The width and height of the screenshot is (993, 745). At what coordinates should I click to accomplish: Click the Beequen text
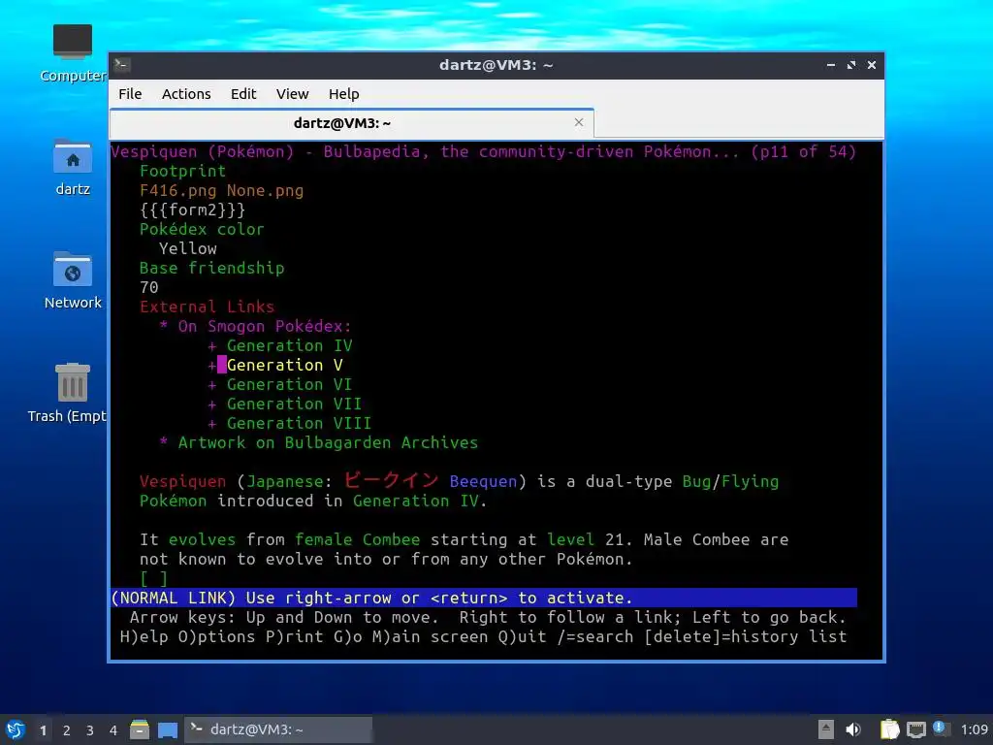click(x=483, y=481)
